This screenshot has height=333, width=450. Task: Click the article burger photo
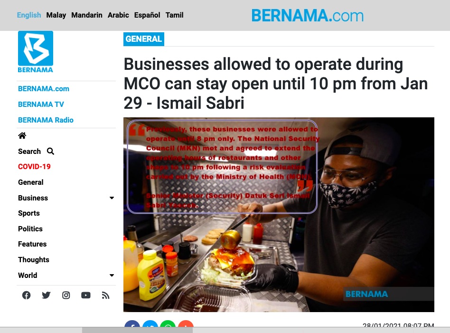[x=279, y=215]
